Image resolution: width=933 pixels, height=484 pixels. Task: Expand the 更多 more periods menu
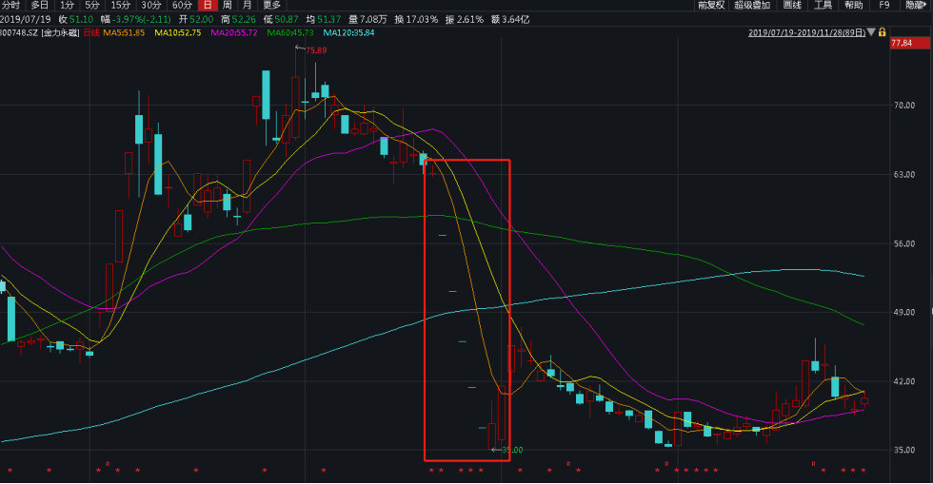point(271,6)
